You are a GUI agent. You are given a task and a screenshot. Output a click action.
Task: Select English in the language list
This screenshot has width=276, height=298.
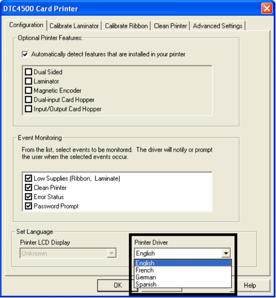(183, 263)
